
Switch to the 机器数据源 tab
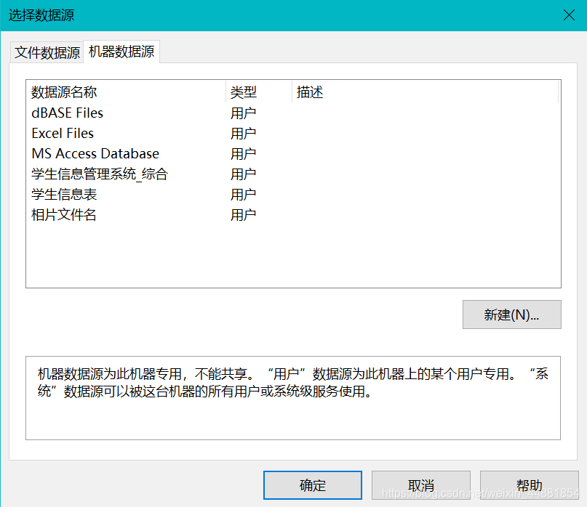pos(121,52)
